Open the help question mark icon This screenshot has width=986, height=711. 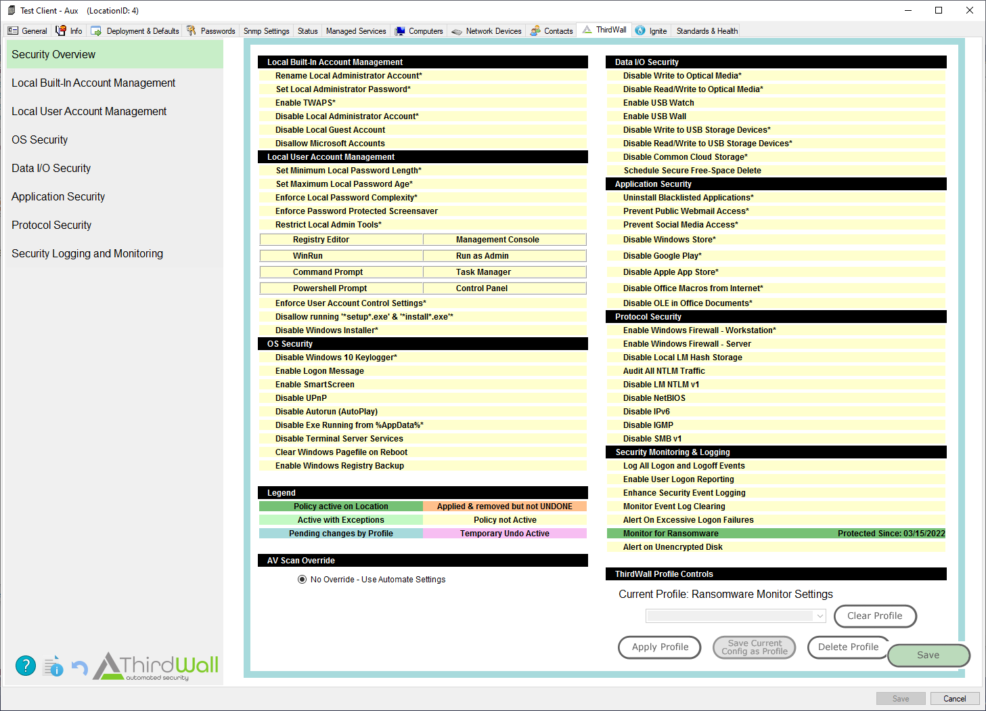pos(26,666)
